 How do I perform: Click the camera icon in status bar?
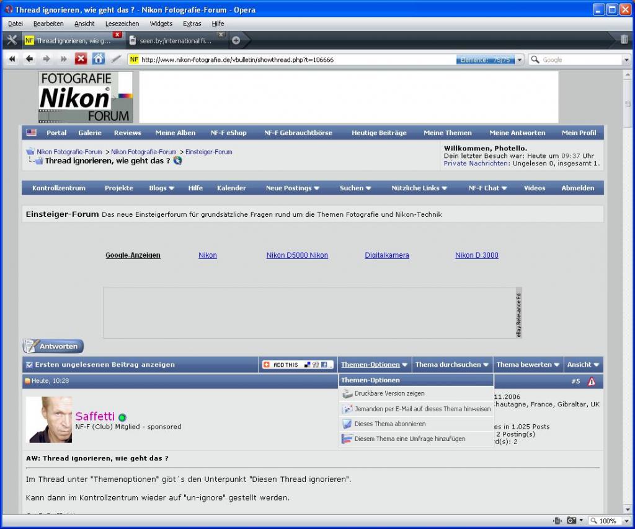pyautogui.click(x=571, y=520)
